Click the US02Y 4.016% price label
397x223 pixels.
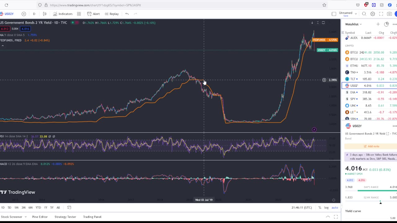(x=327, y=50)
